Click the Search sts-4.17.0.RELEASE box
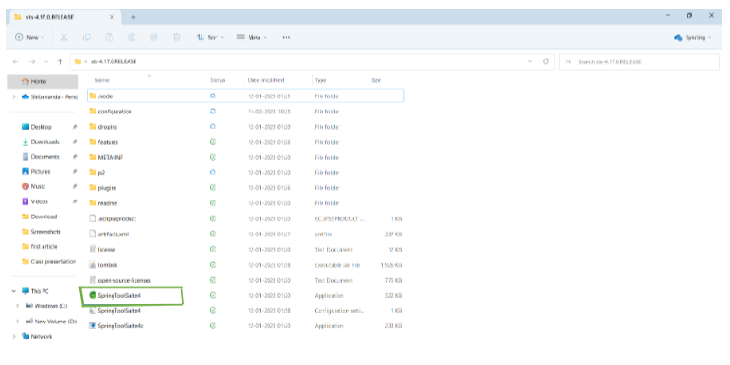The image size is (730, 365). (x=639, y=61)
